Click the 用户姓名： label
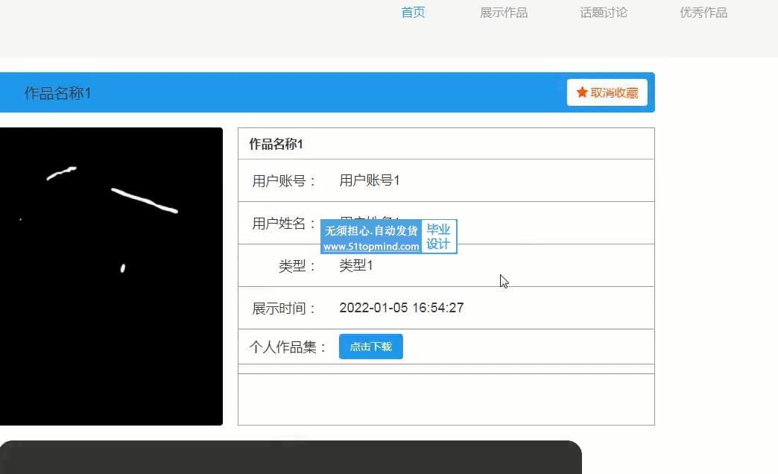The width and height of the screenshot is (778, 474). (284, 224)
